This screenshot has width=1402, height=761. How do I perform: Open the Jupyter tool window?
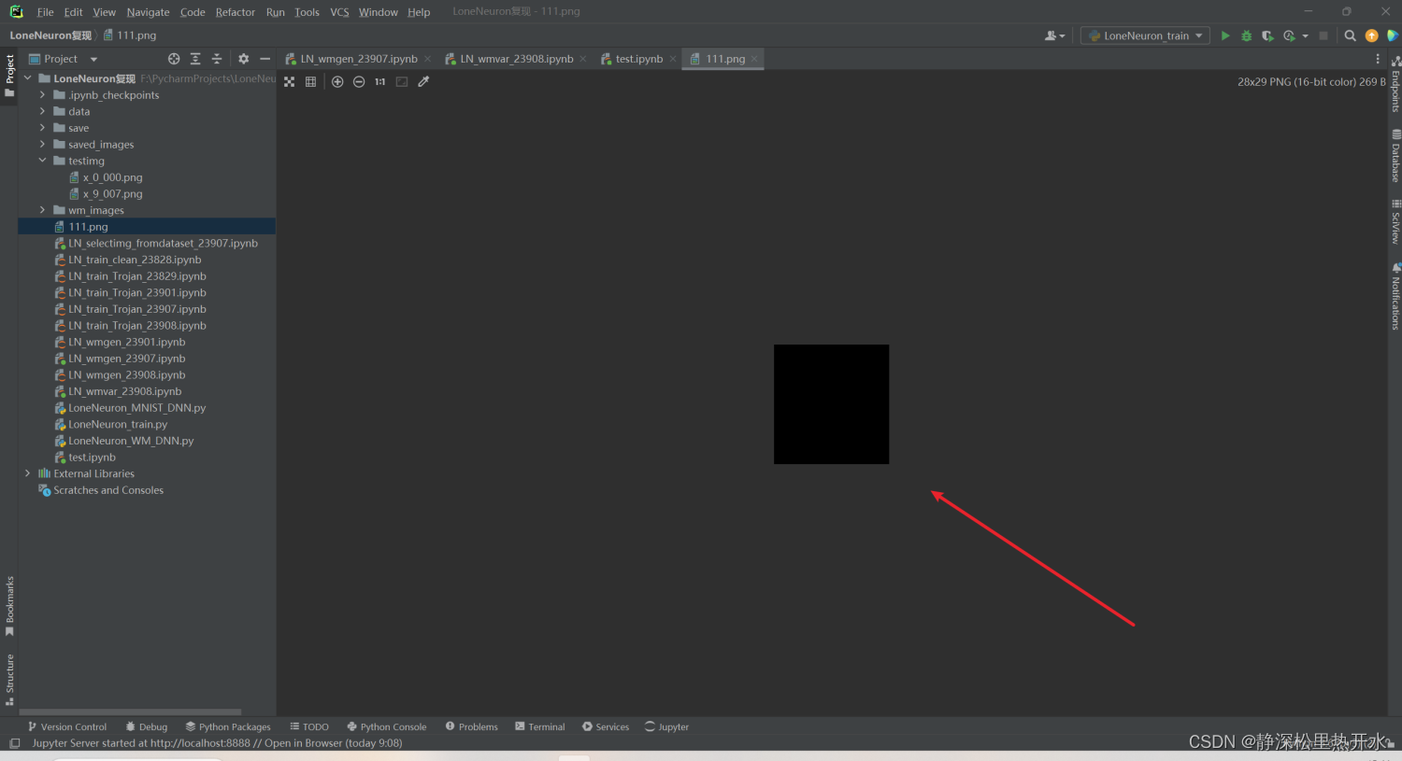pyautogui.click(x=666, y=726)
